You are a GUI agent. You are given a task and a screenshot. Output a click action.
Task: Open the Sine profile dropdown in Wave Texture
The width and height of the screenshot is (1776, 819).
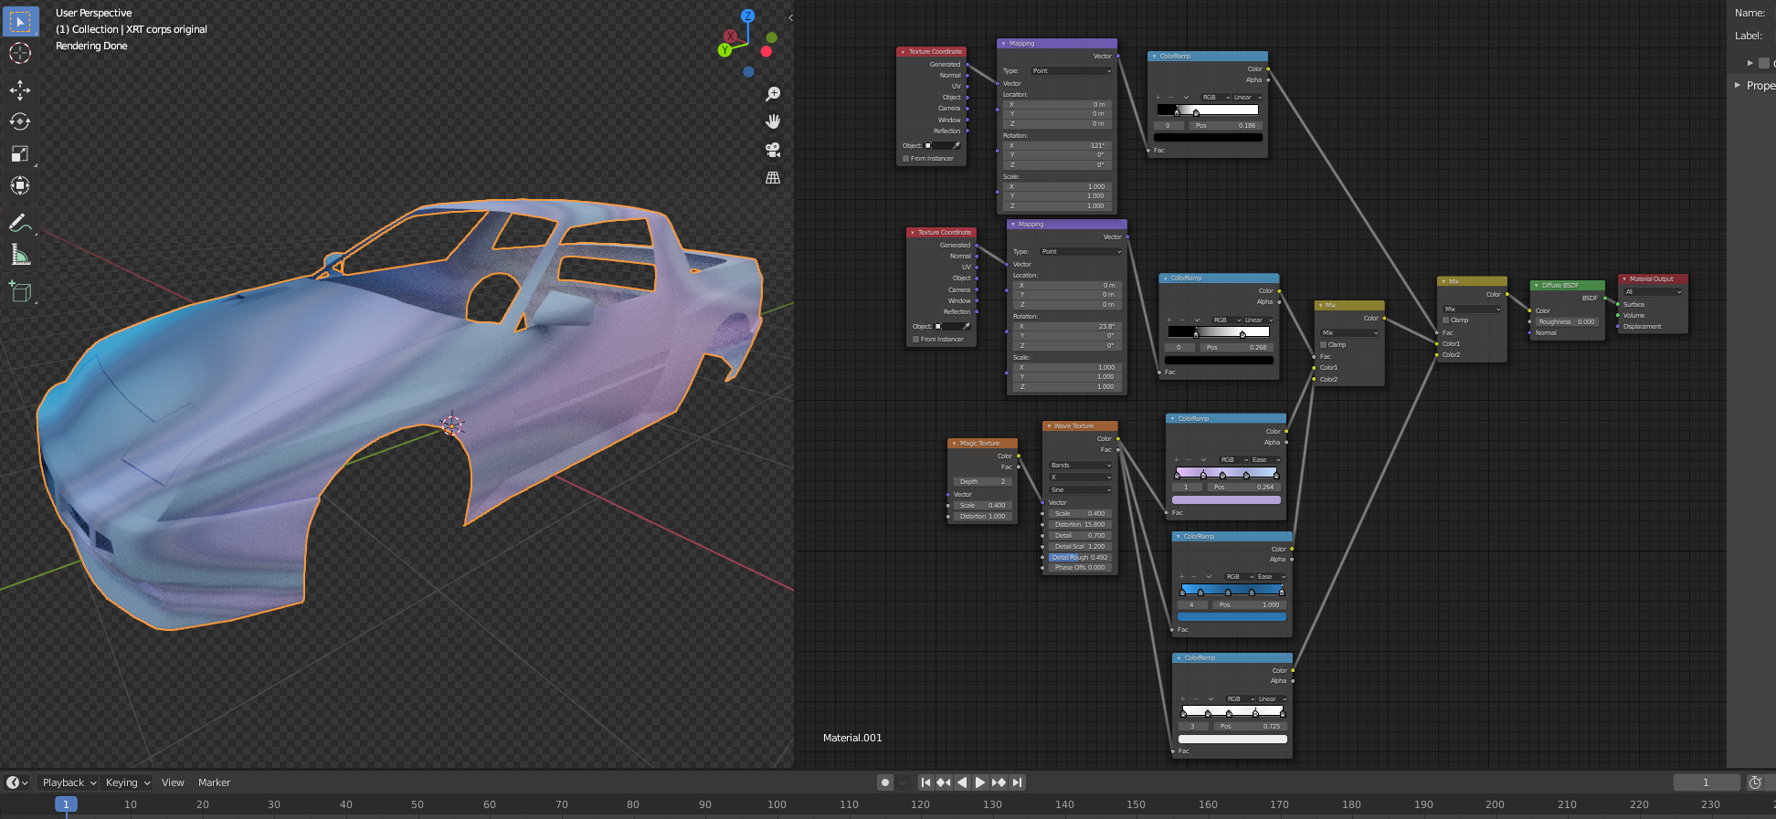(1081, 490)
